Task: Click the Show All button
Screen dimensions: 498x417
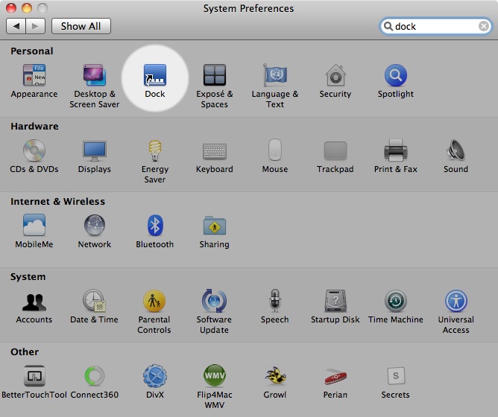Action: (81, 26)
